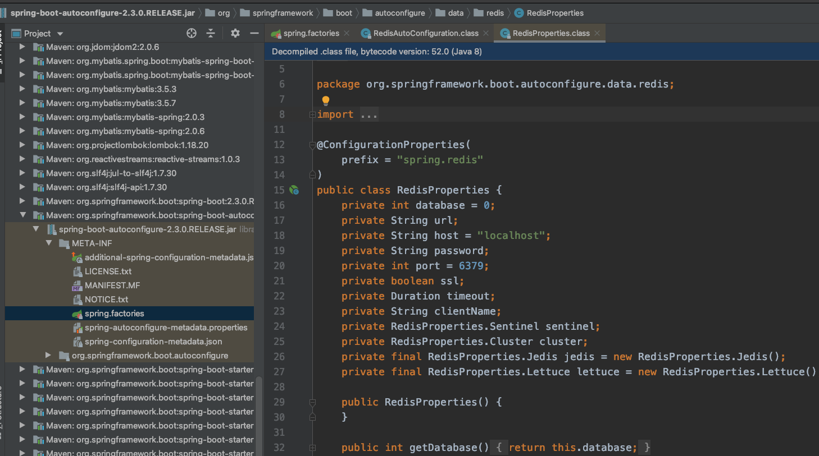This screenshot has height=456, width=819.
Task: Click the gutter bean icon on line 15
Action: point(294,190)
